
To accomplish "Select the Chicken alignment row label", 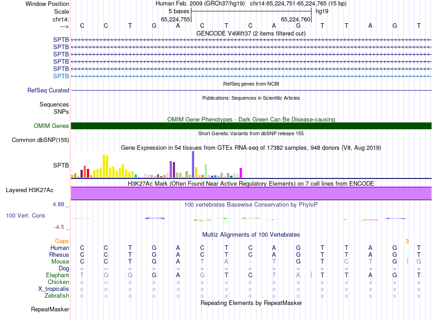I will [x=58, y=282].
